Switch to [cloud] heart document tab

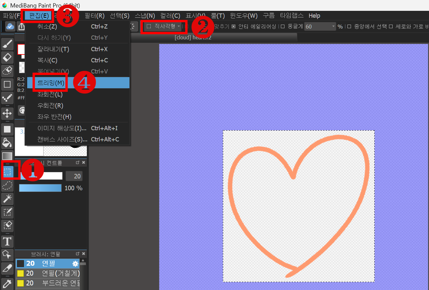193,37
